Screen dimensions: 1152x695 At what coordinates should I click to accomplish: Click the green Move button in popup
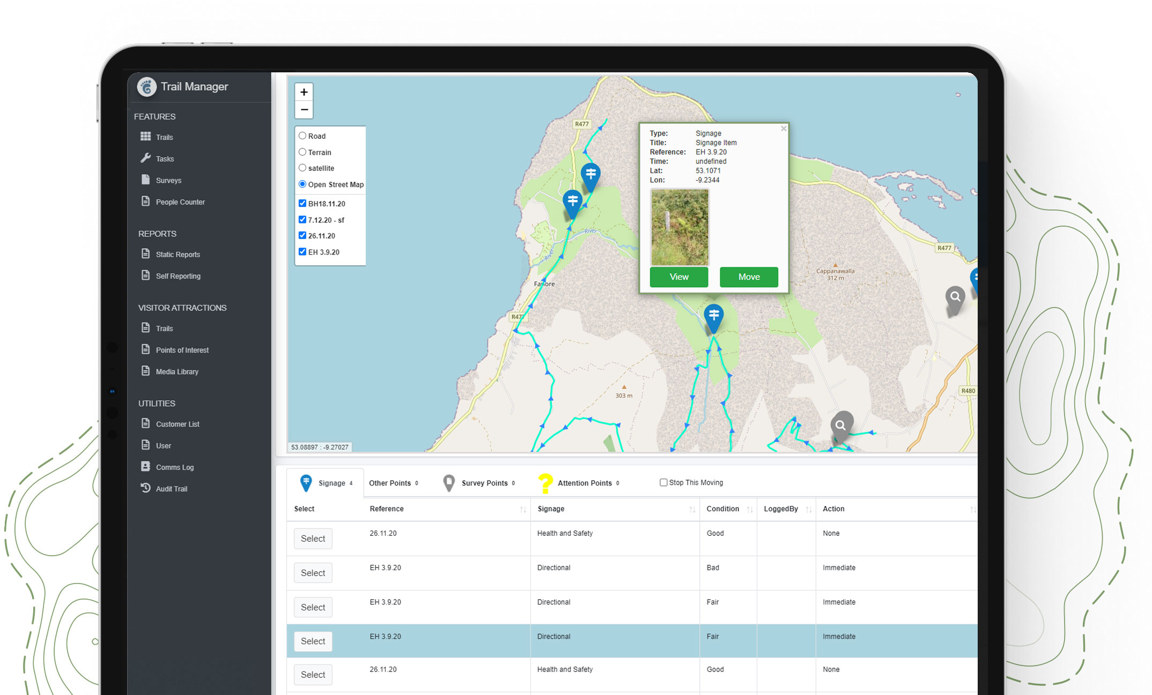tap(749, 277)
